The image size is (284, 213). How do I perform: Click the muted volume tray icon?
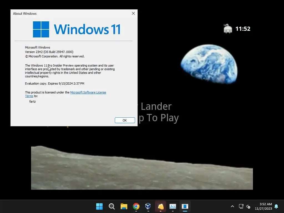pos(248,206)
